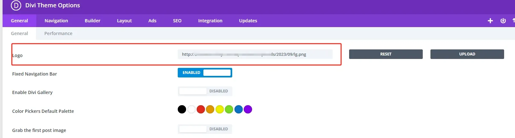Click the power reset icon in the purple bar
515x138 pixels.
click(x=503, y=21)
